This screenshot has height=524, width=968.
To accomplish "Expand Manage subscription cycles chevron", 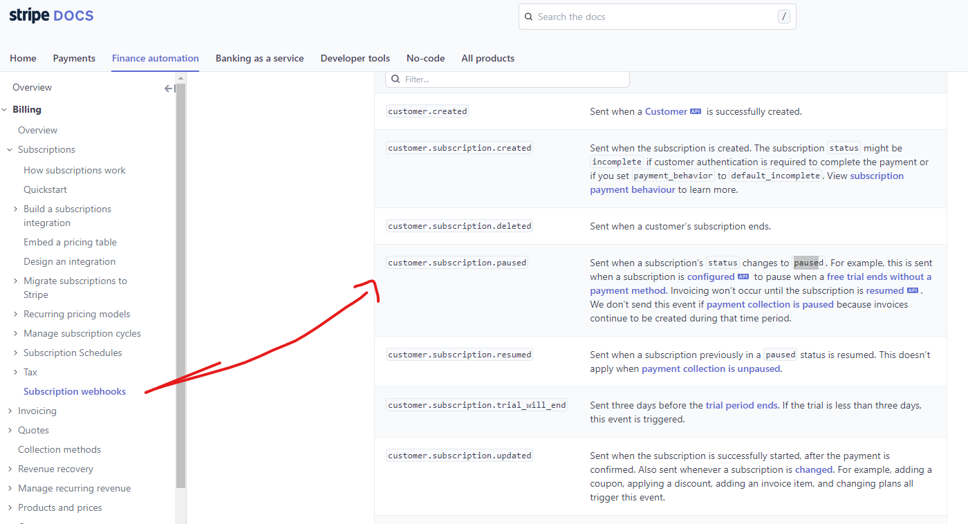I will (x=15, y=333).
